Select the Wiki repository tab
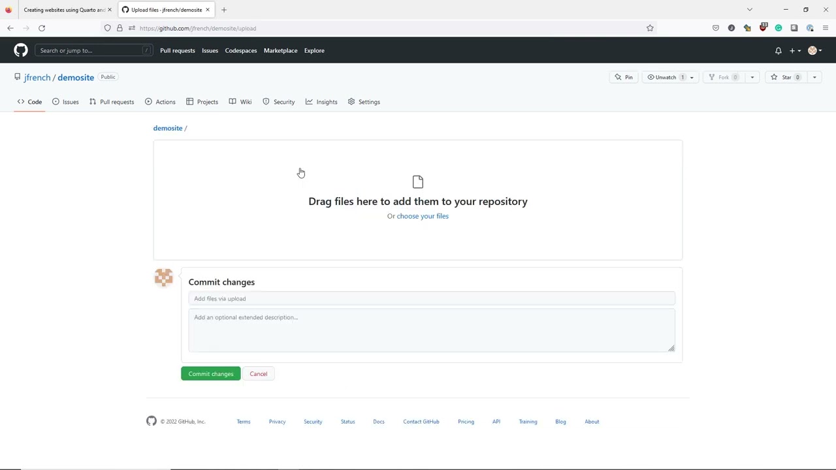 pos(240,102)
